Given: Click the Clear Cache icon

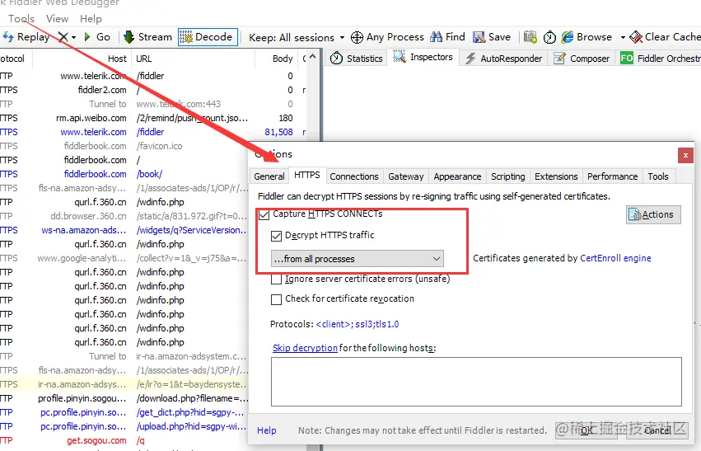Looking at the screenshot, I should [x=636, y=37].
